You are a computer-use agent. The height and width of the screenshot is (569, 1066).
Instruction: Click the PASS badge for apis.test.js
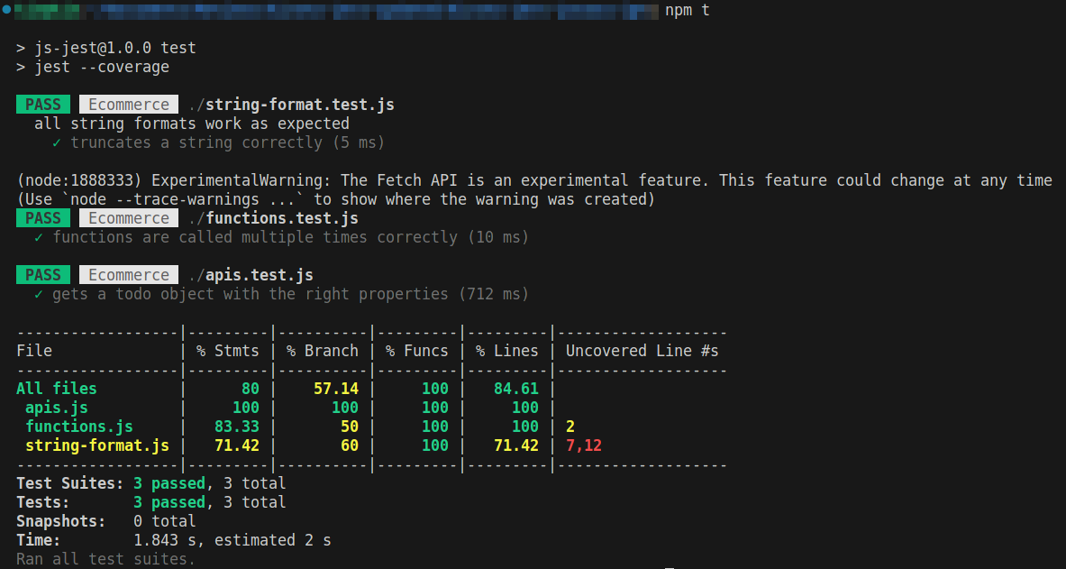coord(42,274)
